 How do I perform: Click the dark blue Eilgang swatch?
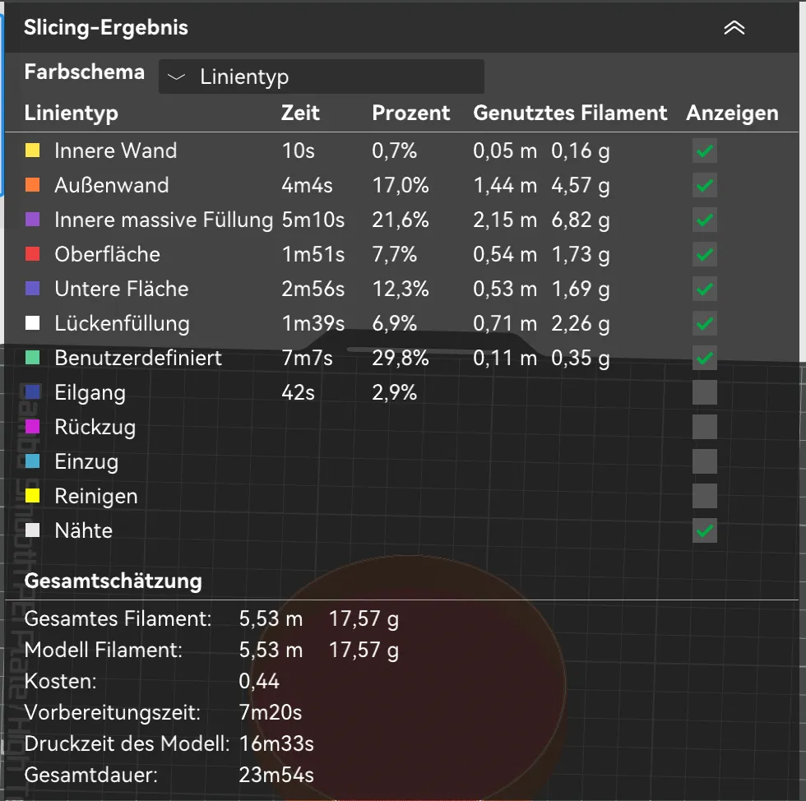pos(32,392)
